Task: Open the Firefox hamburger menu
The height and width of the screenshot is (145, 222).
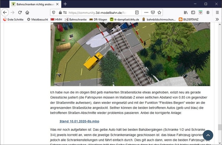Action: point(217,13)
